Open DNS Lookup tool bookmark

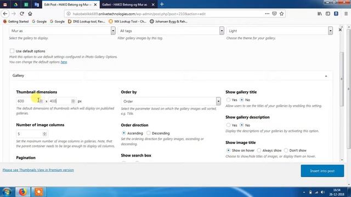point(87,21)
